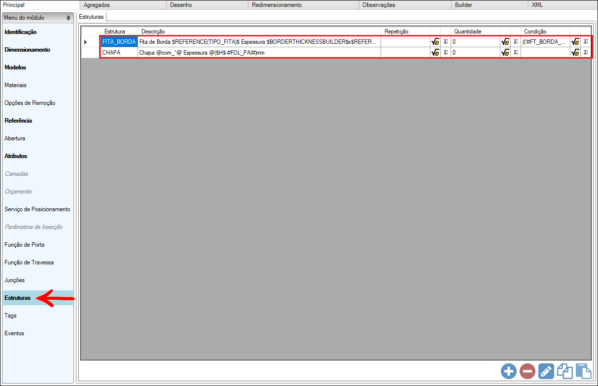Switch to the XML tab

pos(563,5)
